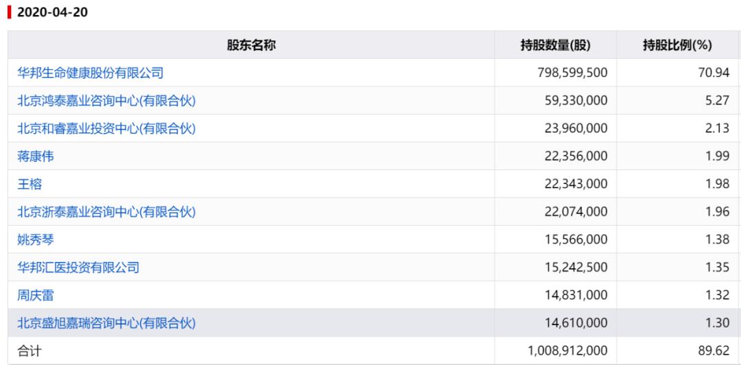The height and width of the screenshot is (365, 741).
Task: Open the 北京浙泰嘉业咨询中心(有限合伙) link
Action: click(x=106, y=212)
